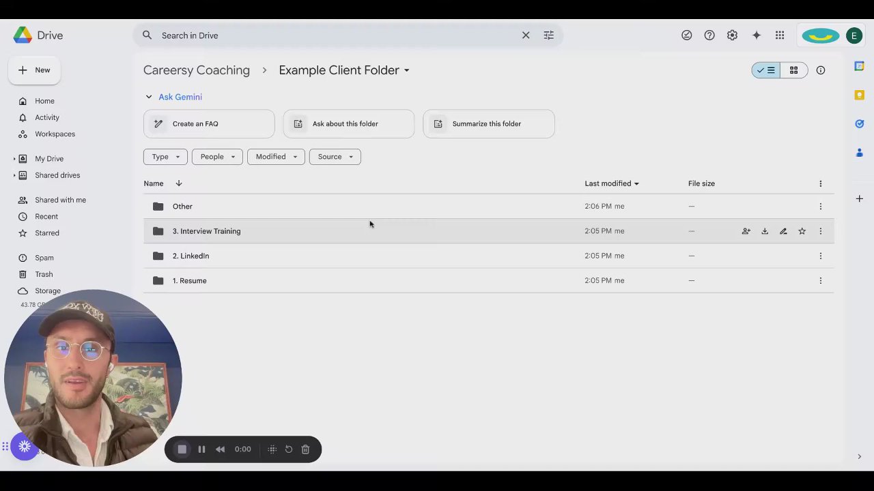The image size is (874, 491).
Task: Switch to grid layout view
Action: (793, 70)
